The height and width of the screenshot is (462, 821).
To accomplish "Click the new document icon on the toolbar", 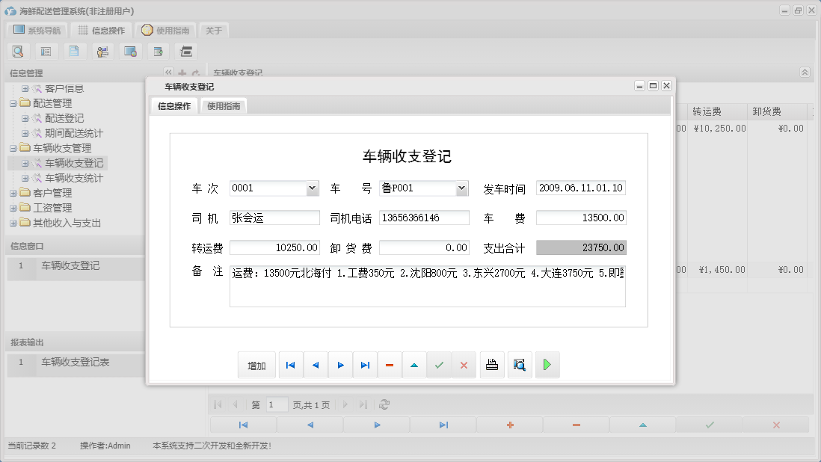I will click(x=75, y=51).
